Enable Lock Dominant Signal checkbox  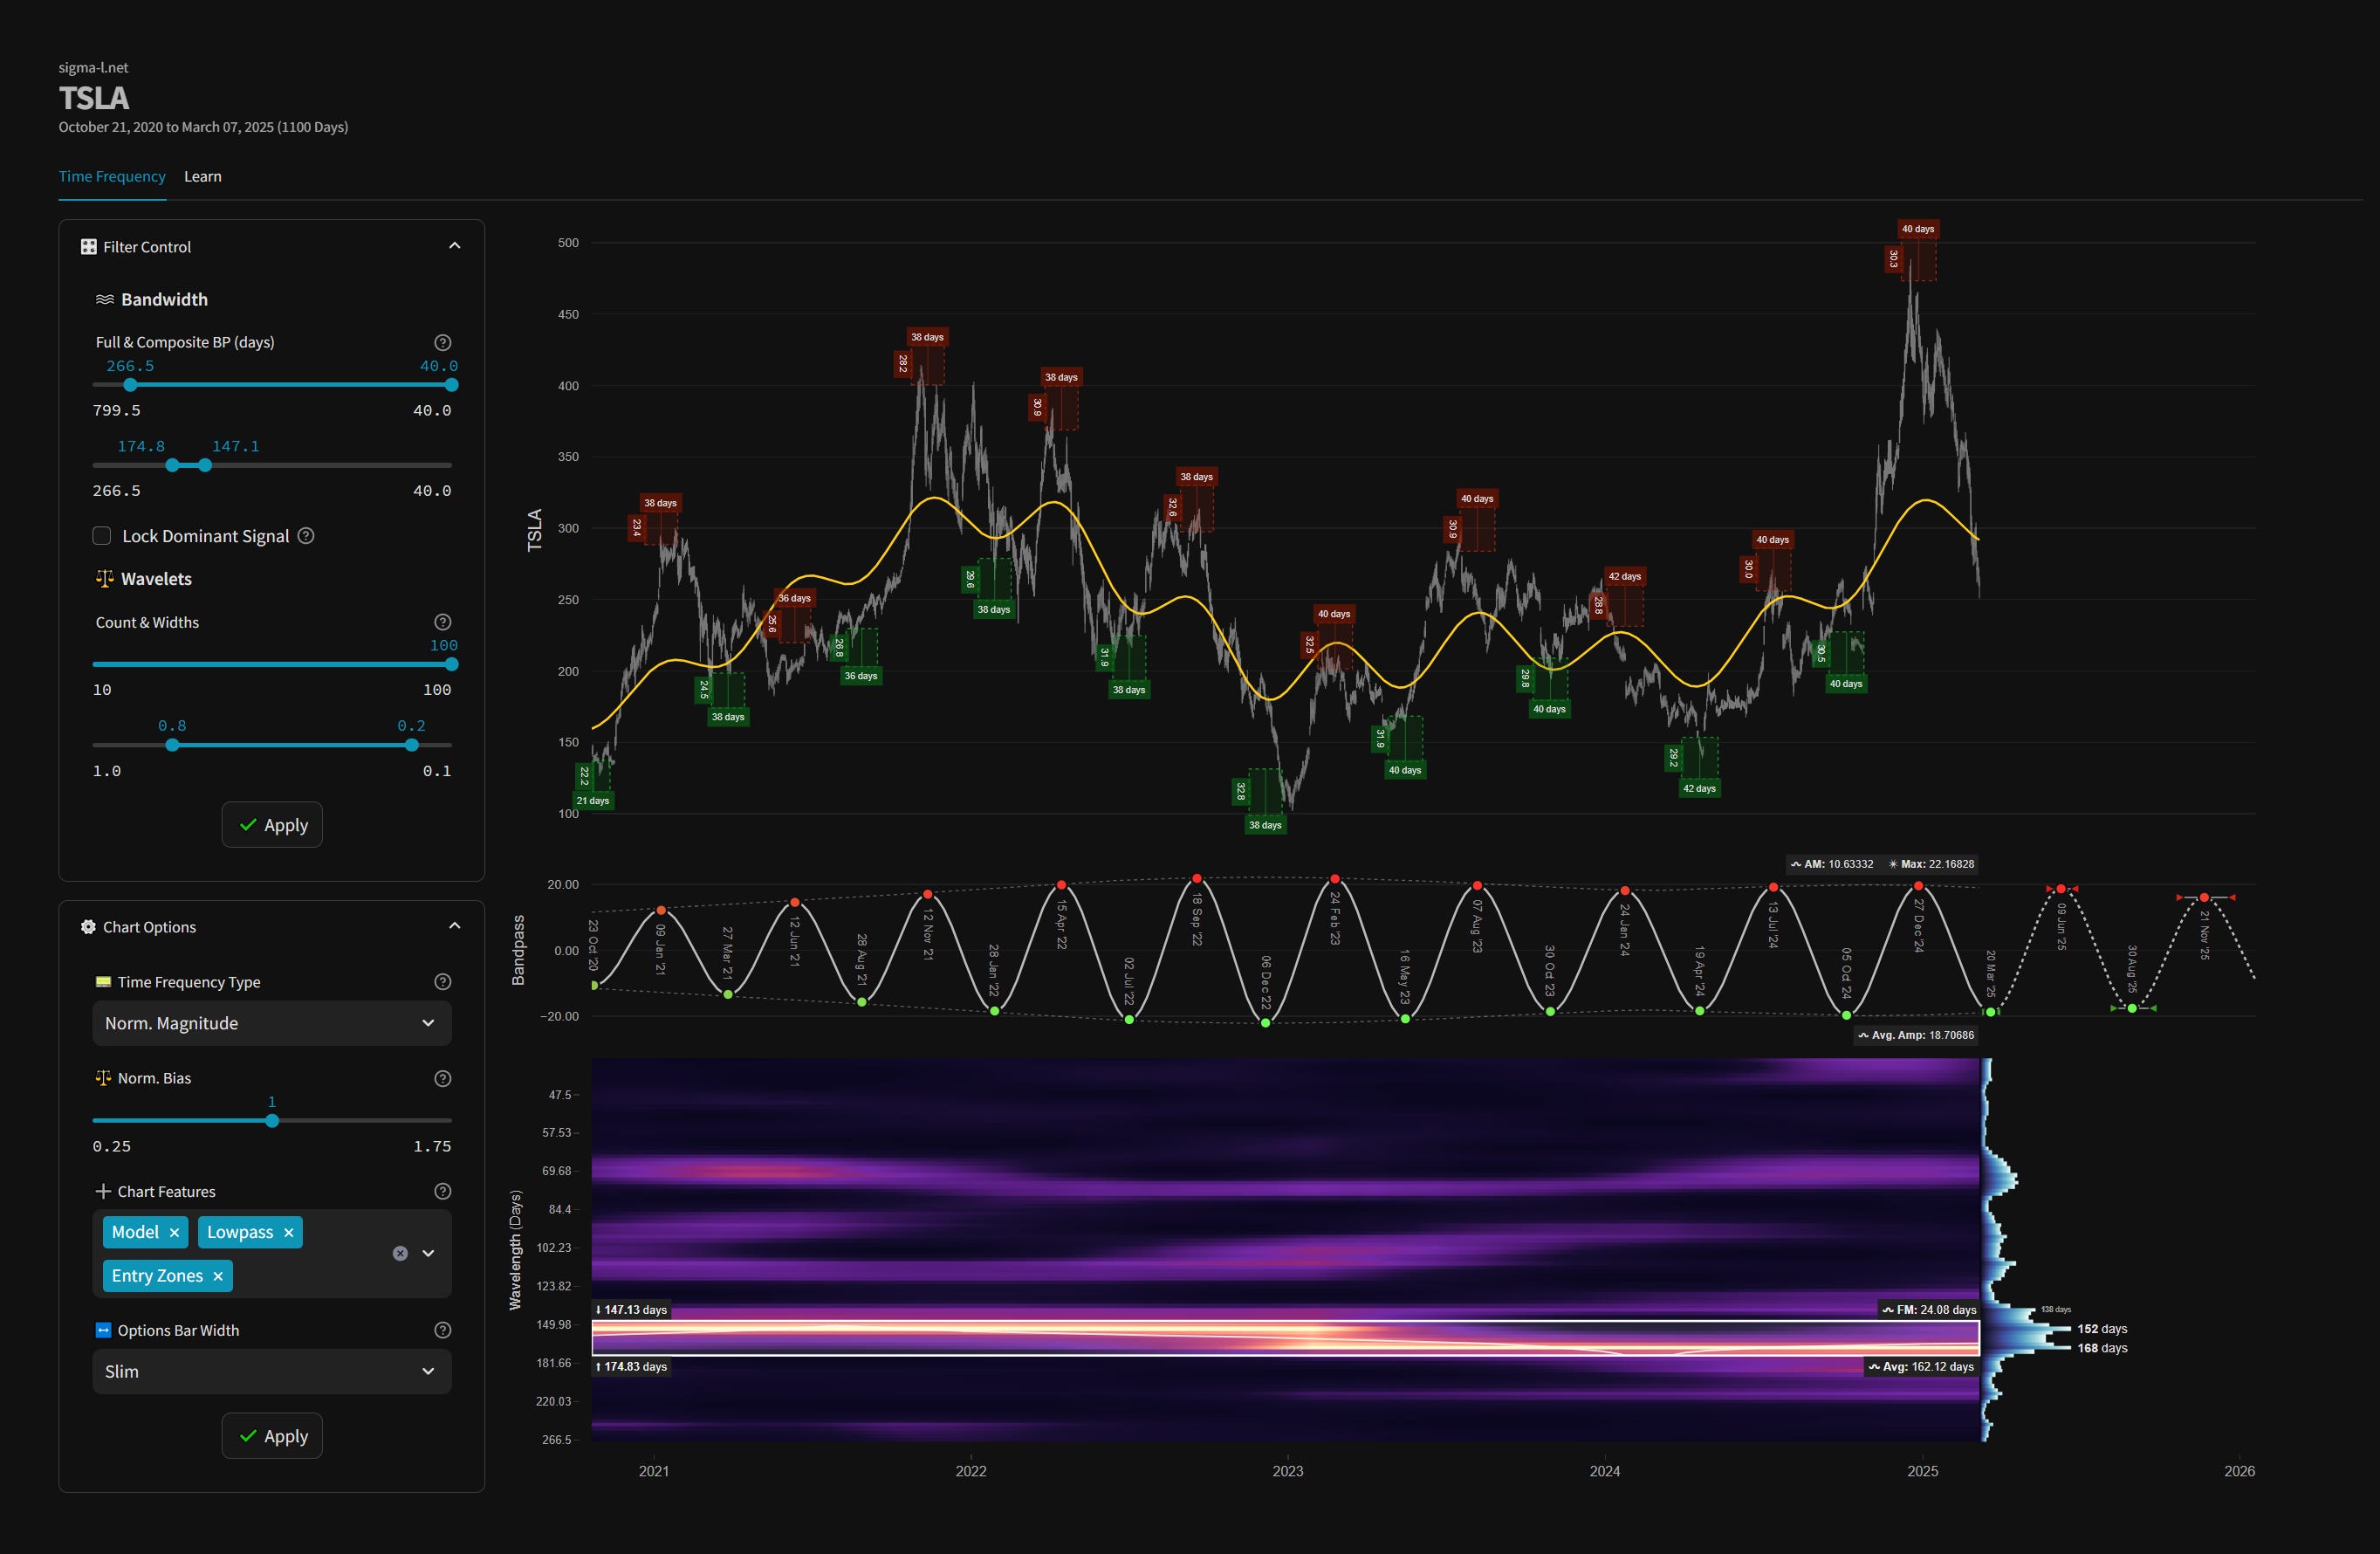pos(102,536)
